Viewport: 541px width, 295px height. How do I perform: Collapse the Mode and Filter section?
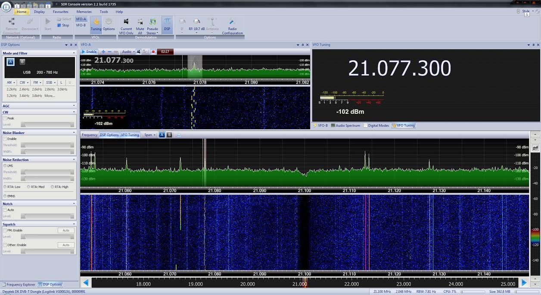(74, 53)
